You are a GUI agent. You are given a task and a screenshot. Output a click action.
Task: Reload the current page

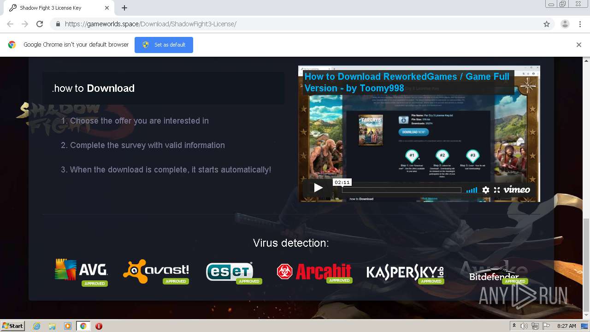click(x=40, y=24)
